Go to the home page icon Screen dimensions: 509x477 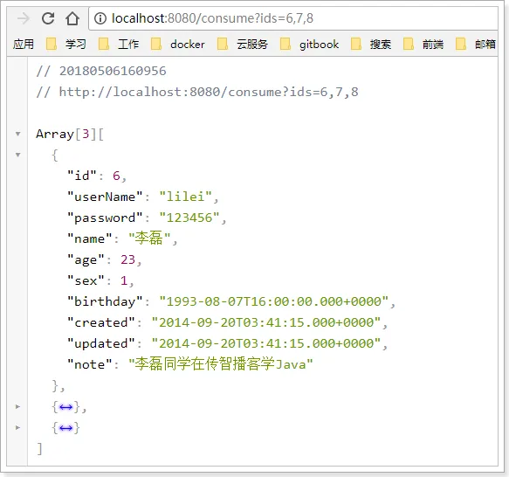pos(72,18)
